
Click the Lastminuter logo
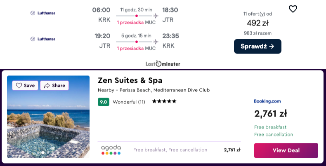[163, 64]
